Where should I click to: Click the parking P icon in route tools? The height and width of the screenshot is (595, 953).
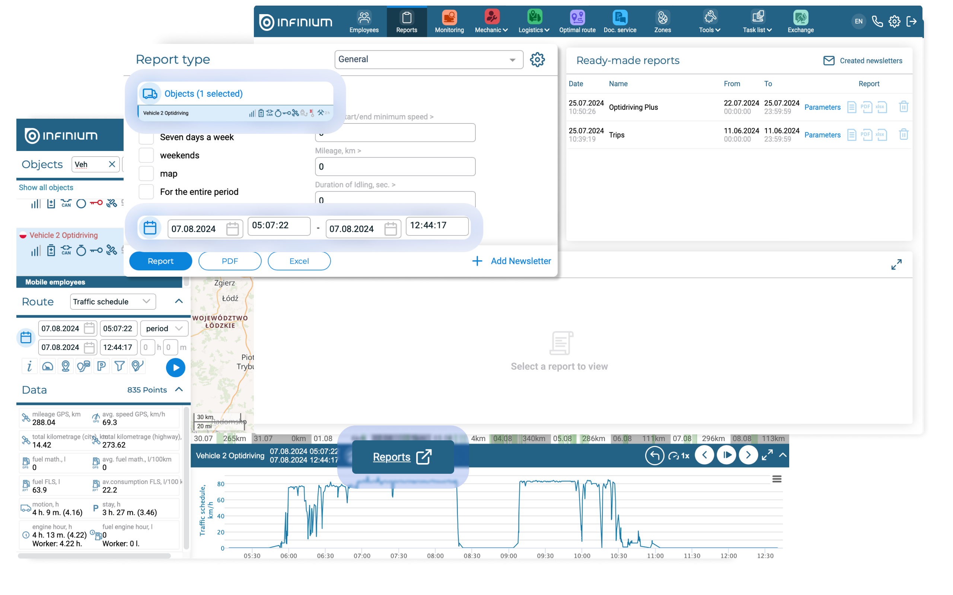(101, 366)
